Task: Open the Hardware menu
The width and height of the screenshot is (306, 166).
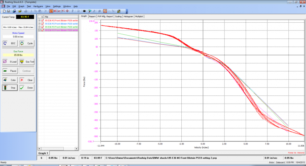Action: pos(38,7)
